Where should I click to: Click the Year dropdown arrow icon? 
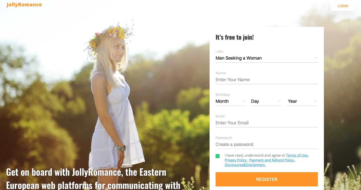(315, 101)
